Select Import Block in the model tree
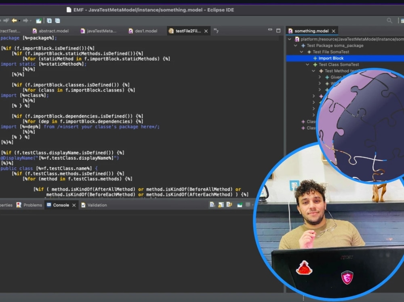 pos(331,58)
